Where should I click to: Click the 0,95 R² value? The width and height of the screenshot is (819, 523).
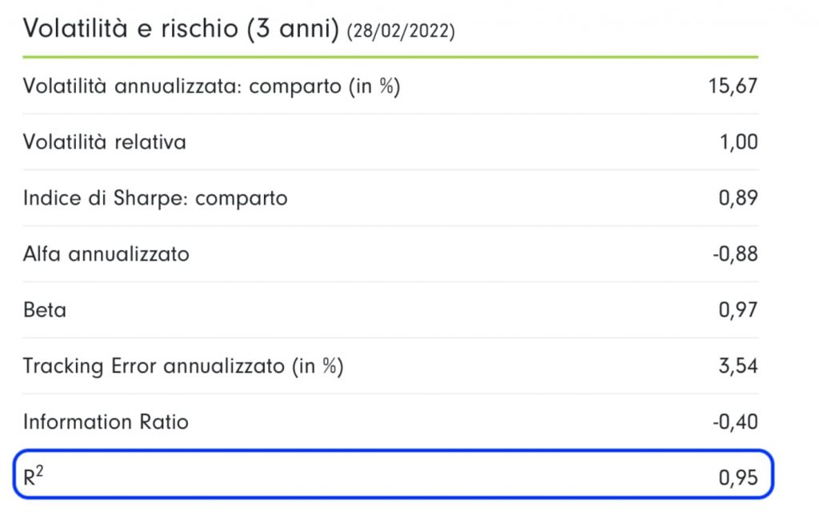coord(737,477)
